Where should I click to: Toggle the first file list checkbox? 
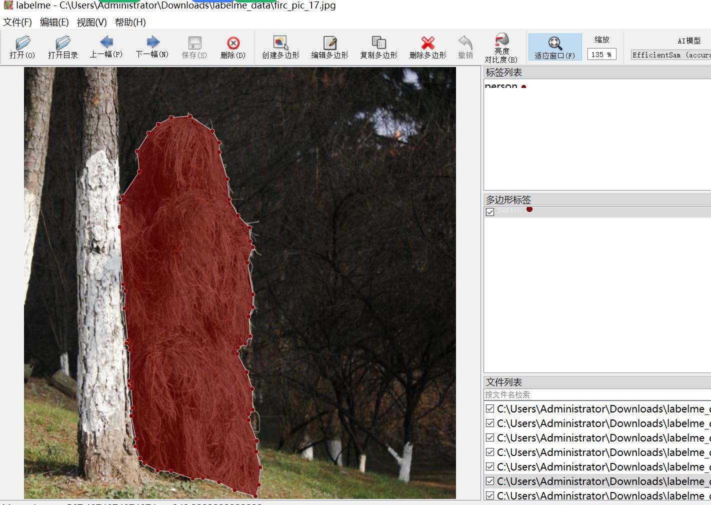click(490, 408)
